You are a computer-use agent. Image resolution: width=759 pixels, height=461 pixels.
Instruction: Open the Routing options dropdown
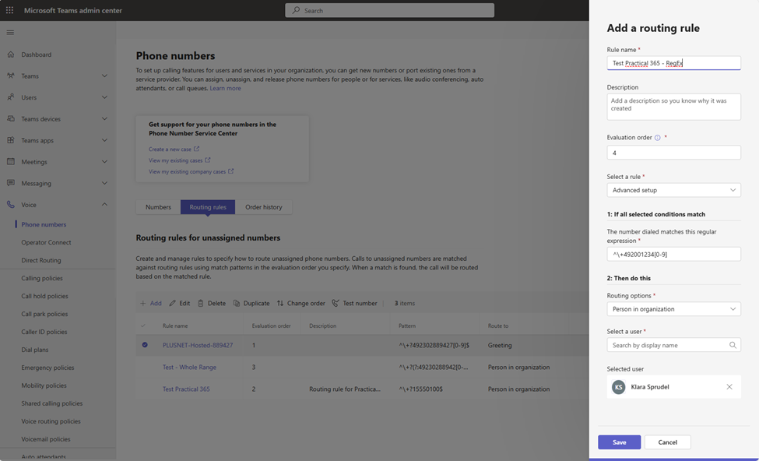[674, 309]
